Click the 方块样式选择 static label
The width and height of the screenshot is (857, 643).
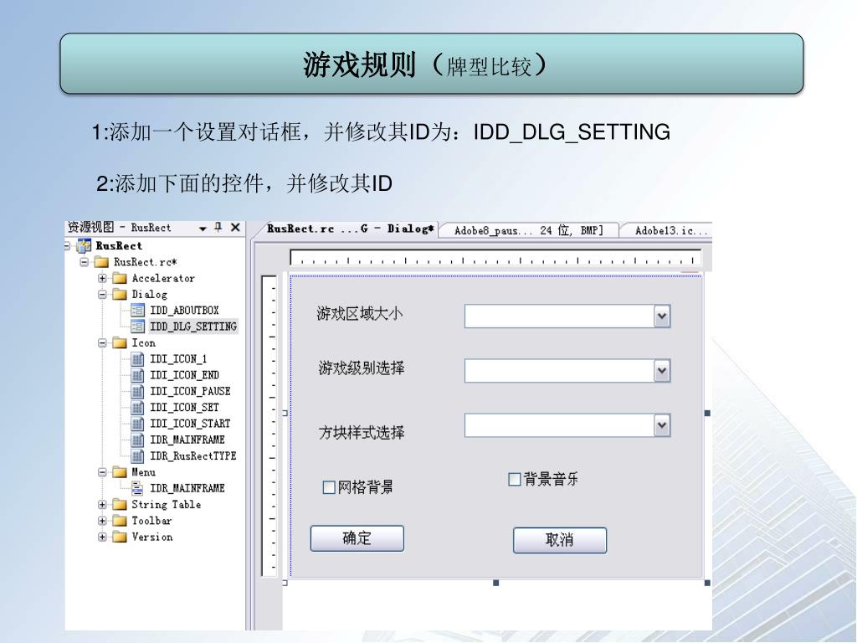[362, 433]
